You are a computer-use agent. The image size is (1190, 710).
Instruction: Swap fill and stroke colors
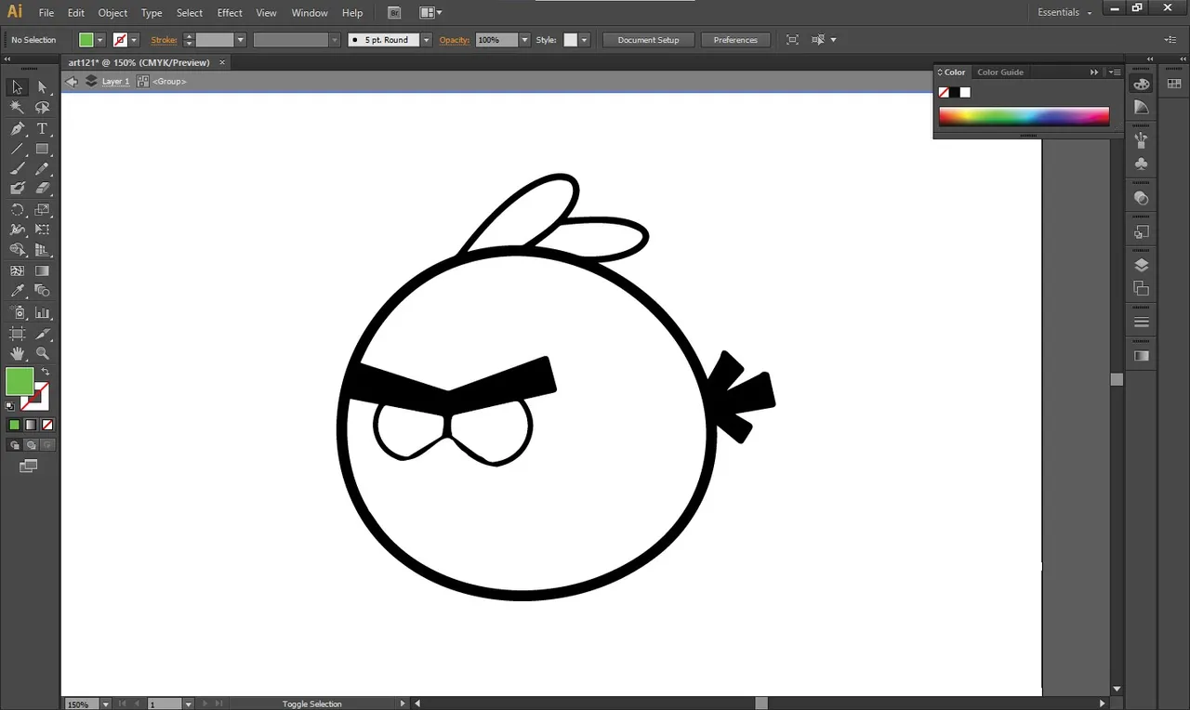tap(46, 372)
